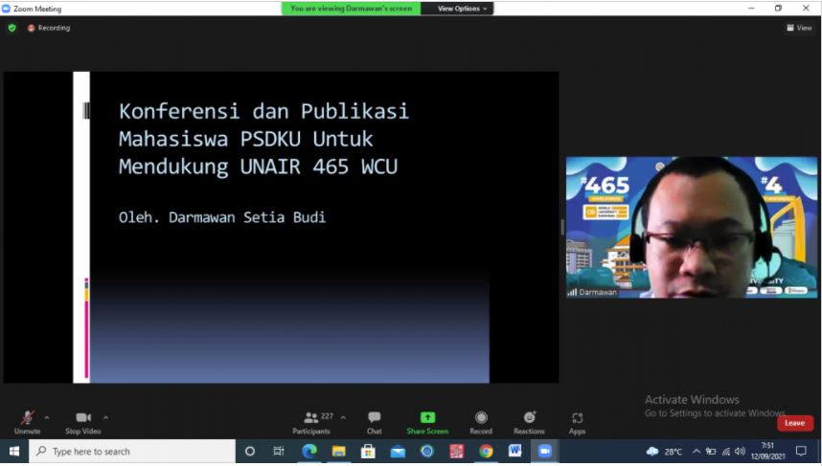822x466 pixels.
Task: Open the Participants panel
Action: 311,421
